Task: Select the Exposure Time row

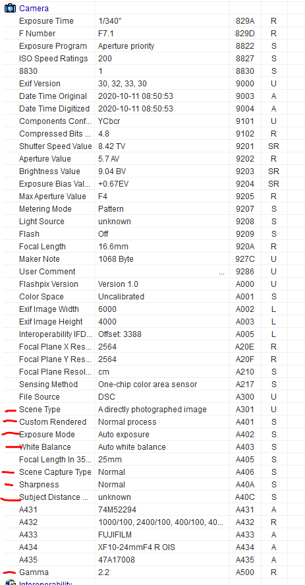Action: pyautogui.click(x=153, y=21)
